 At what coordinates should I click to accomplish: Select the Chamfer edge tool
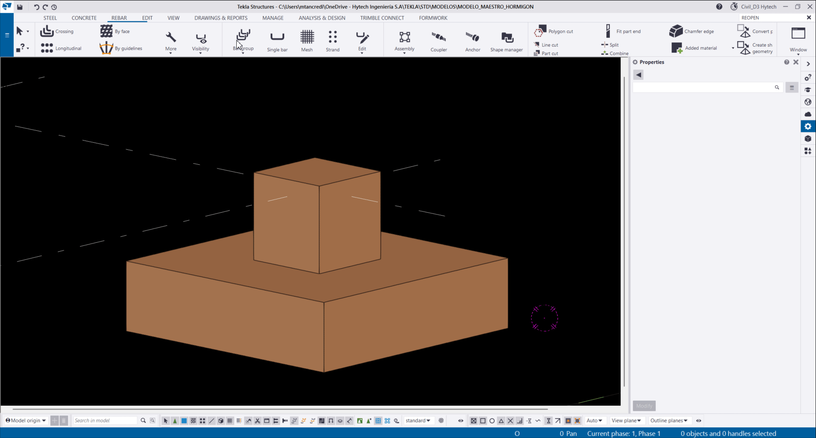click(x=692, y=31)
